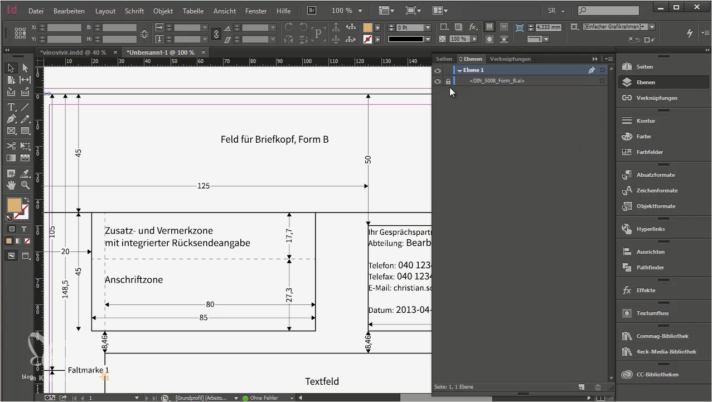
Task: Open the Pathfinder panel from the dock
Action: click(650, 268)
